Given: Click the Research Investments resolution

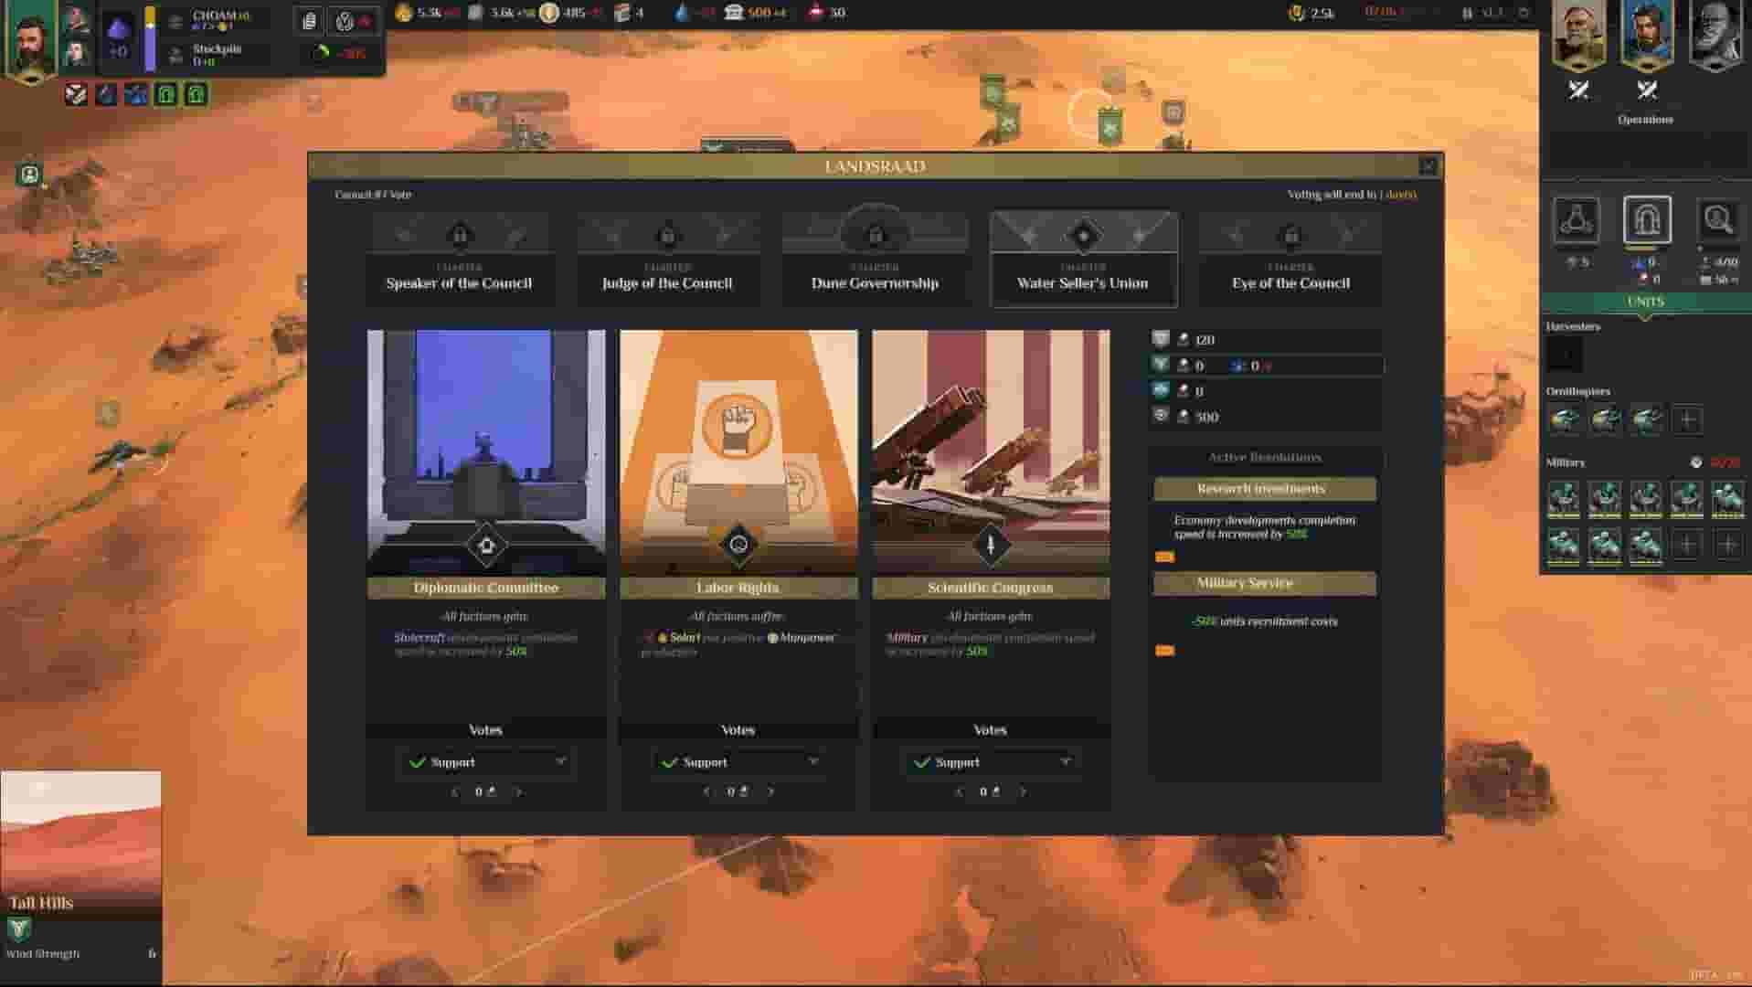Looking at the screenshot, I should (x=1265, y=488).
